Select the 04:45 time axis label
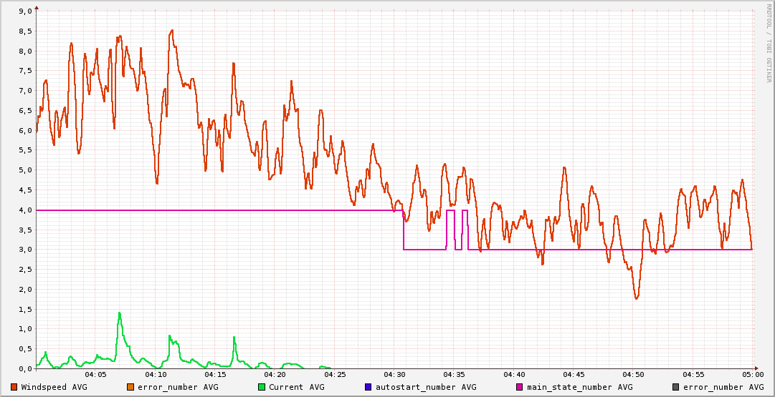Viewport: 775px width, 397px height. pyautogui.click(x=573, y=374)
